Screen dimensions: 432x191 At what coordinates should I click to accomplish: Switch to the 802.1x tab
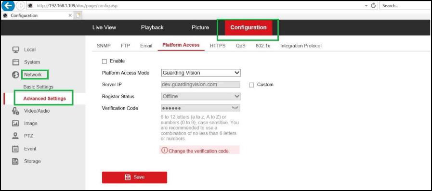262,46
